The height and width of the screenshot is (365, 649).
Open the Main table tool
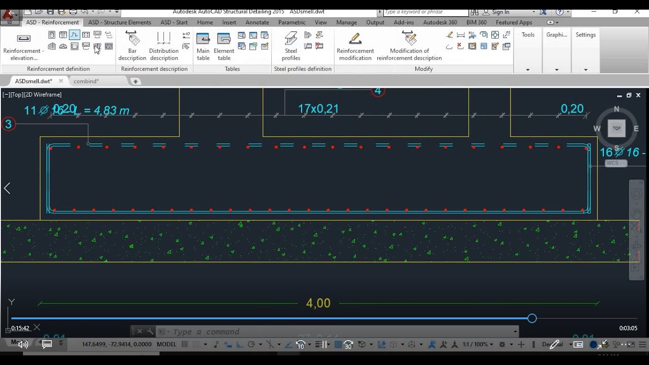coord(203,47)
